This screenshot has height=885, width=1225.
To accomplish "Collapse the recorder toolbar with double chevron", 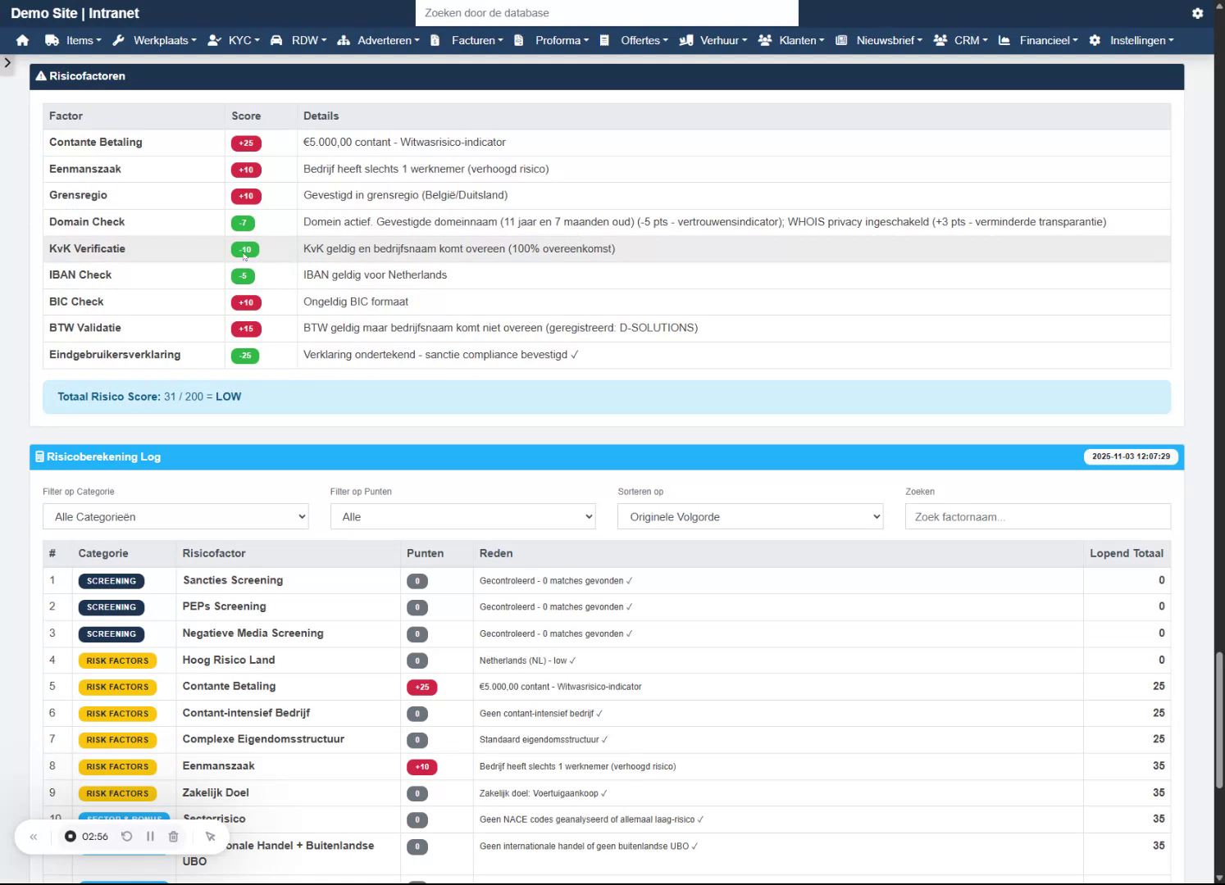I will tap(34, 837).
